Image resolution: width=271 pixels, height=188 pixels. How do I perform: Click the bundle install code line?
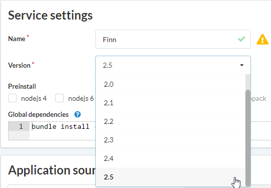tap(63, 126)
